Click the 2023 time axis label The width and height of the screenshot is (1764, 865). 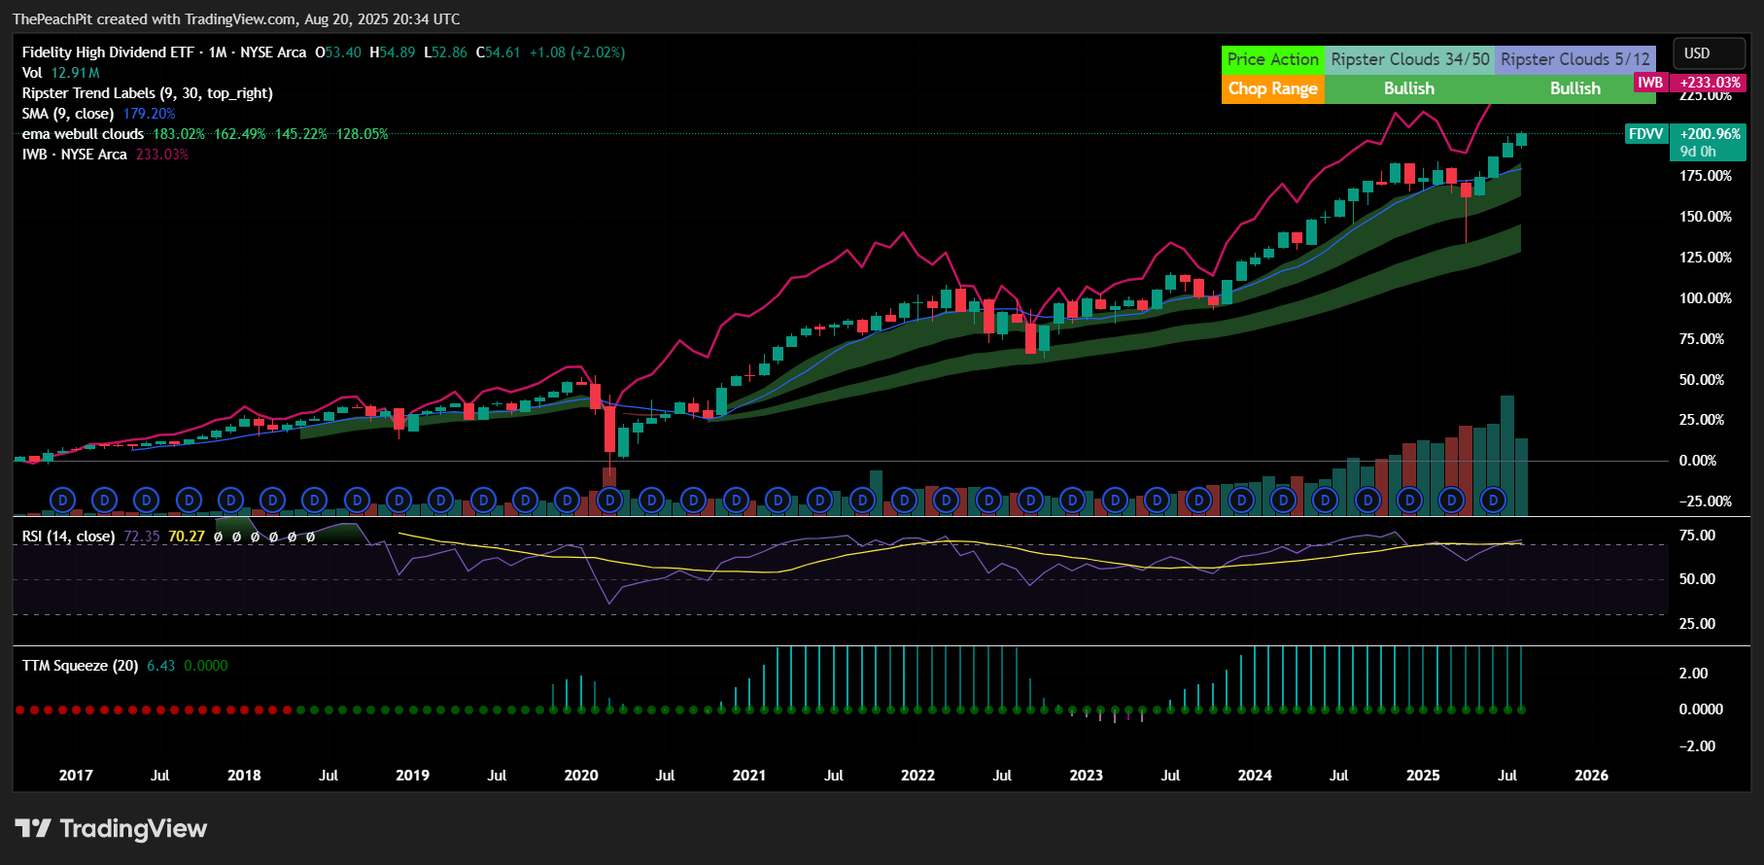(1087, 776)
